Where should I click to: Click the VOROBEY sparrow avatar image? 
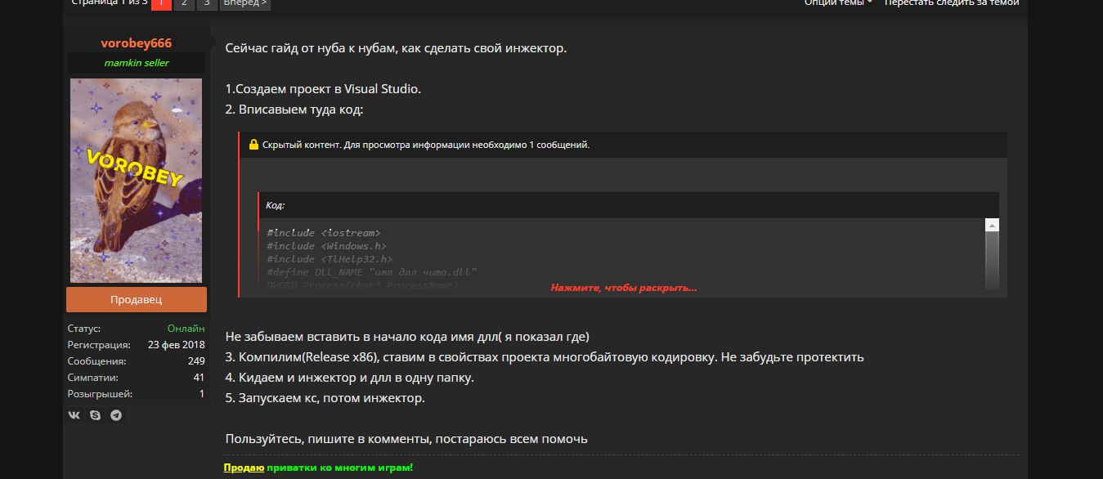(137, 181)
